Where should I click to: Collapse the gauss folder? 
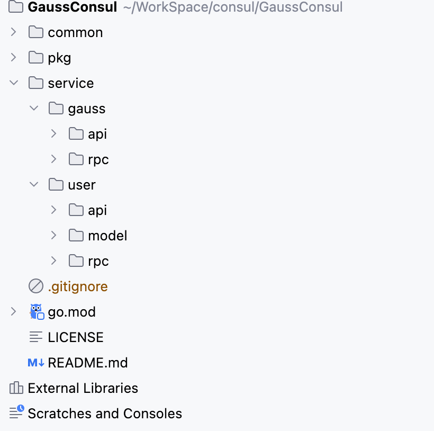pos(34,109)
